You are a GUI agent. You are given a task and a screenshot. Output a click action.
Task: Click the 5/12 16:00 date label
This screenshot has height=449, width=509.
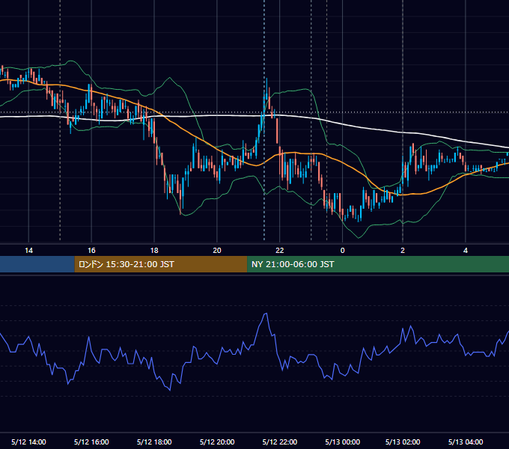pos(91,442)
